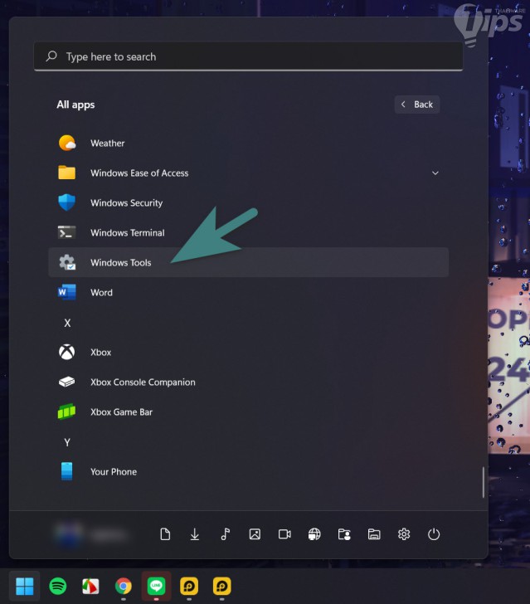Click the Start button on taskbar
Image resolution: width=530 pixels, height=604 pixels.
click(x=25, y=586)
